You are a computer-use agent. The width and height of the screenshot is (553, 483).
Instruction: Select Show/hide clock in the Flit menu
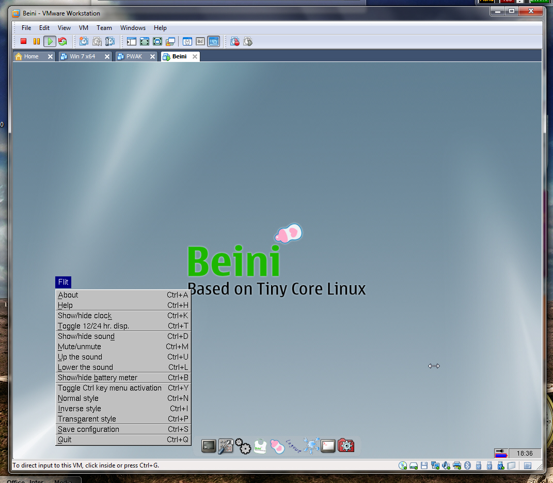pyautogui.click(x=85, y=316)
